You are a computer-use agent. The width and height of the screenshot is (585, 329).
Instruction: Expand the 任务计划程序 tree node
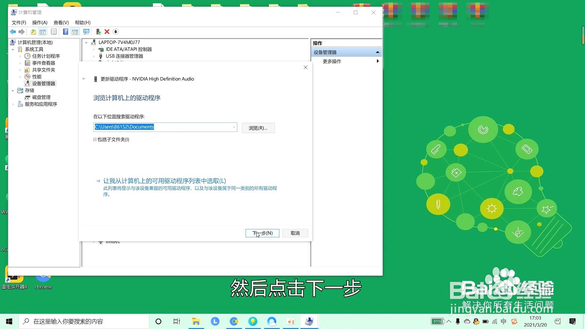20,56
